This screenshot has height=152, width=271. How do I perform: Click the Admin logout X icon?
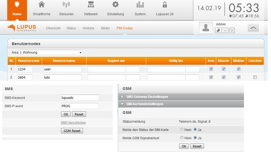[232, 30]
